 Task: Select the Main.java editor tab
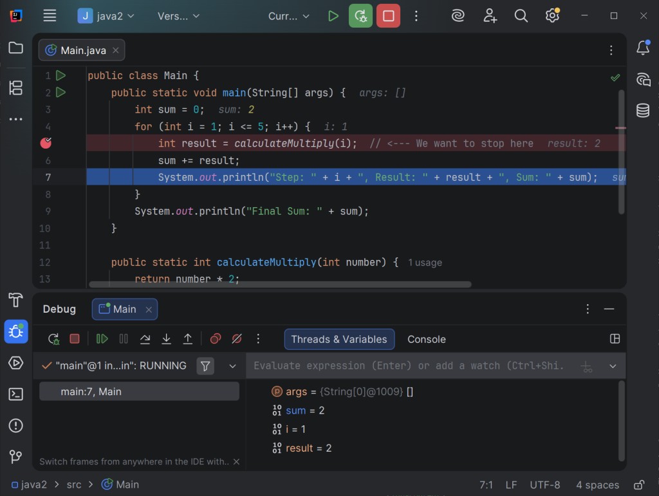click(82, 50)
